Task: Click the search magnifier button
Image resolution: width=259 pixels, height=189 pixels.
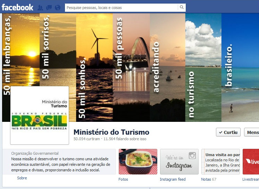Action: (182, 8)
